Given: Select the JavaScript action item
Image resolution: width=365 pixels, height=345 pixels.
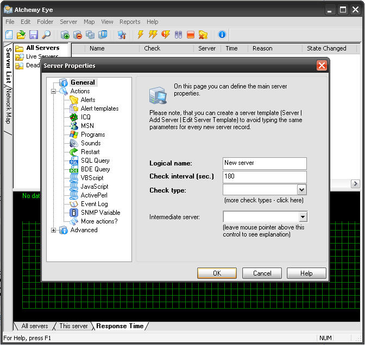Looking at the screenshot, I should (x=95, y=187).
